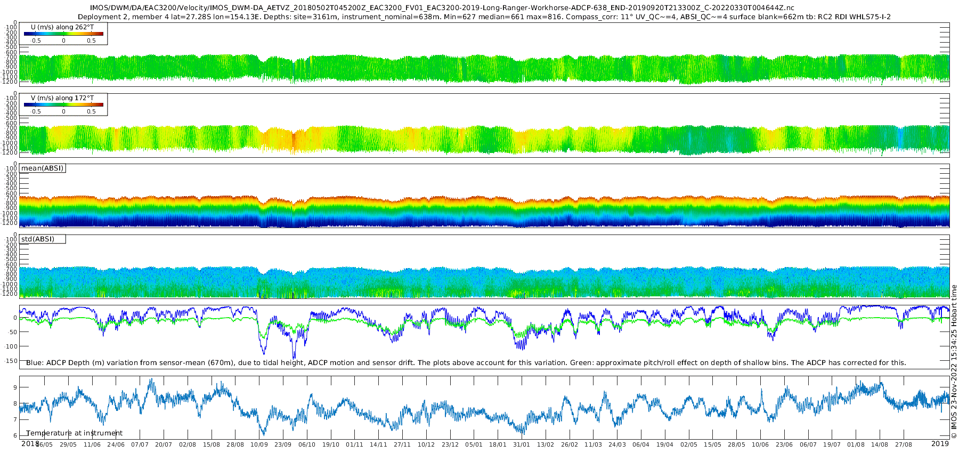The width and height of the screenshot is (959, 453).
Task: Click the U velocity colorbar
Action: (63, 34)
